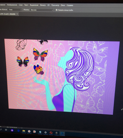Click the woman's purple swirled hair on canvas
The width and height of the screenshot is (123, 138).
coord(80,69)
